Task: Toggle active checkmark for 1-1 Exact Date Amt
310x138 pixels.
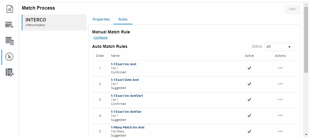Action: tap(249, 84)
